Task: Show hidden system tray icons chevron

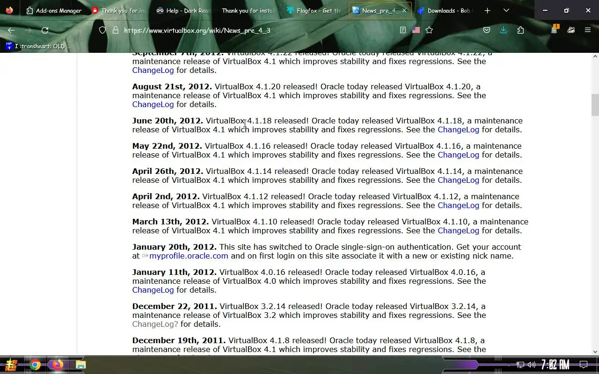Action: point(509,365)
